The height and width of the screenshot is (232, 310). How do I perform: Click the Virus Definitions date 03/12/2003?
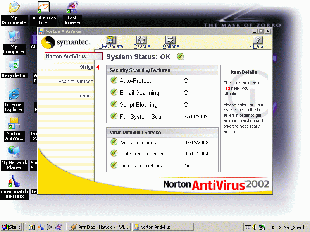pos(196,143)
